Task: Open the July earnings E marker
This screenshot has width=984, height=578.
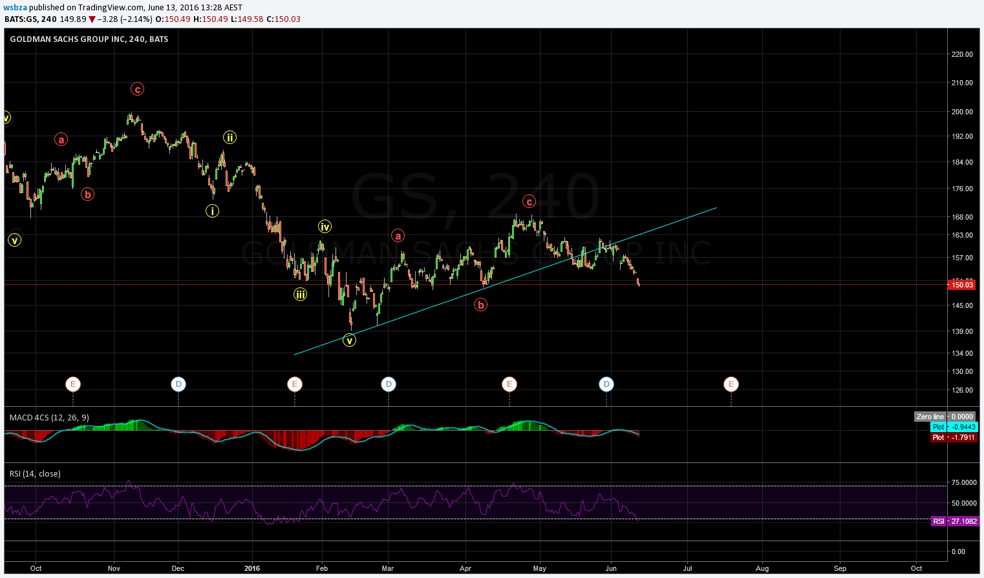Action: [x=731, y=384]
